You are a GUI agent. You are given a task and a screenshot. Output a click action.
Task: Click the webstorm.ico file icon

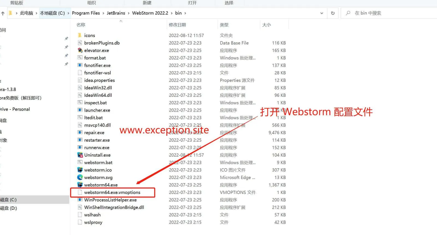click(80, 170)
